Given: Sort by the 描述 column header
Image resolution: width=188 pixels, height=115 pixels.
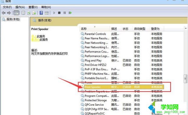Looking at the screenshot, I should click(x=115, y=29).
